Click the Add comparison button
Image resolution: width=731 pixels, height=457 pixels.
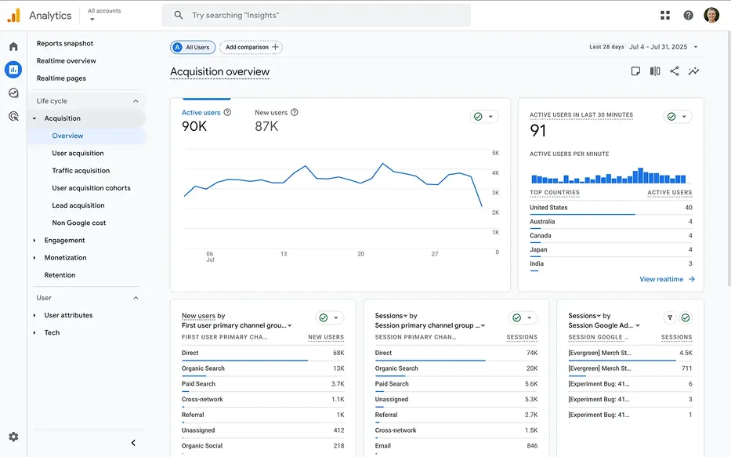[x=251, y=47]
